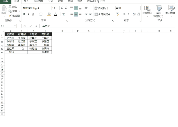Open the font dialog launcher
178x127 pixels.
coord(67,21)
